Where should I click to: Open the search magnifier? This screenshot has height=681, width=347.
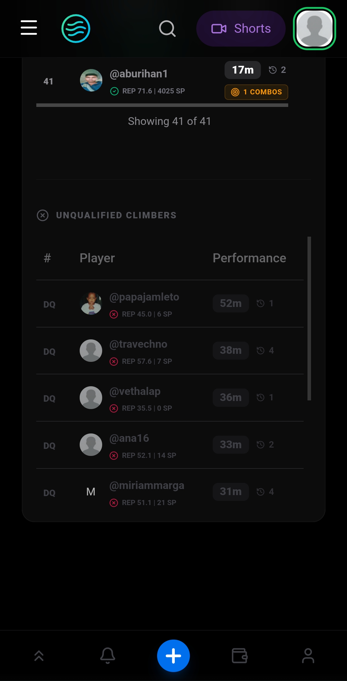(x=167, y=29)
